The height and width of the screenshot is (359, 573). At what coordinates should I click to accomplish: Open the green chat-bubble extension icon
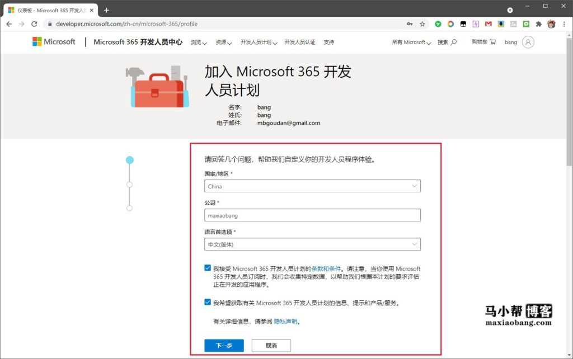pos(526,23)
